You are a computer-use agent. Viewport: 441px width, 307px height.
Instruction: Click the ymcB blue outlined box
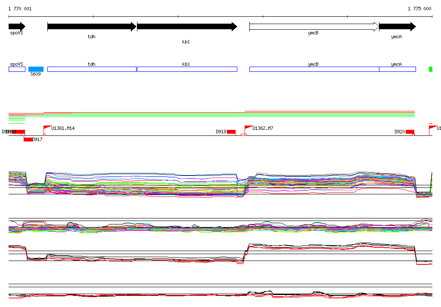click(314, 69)
